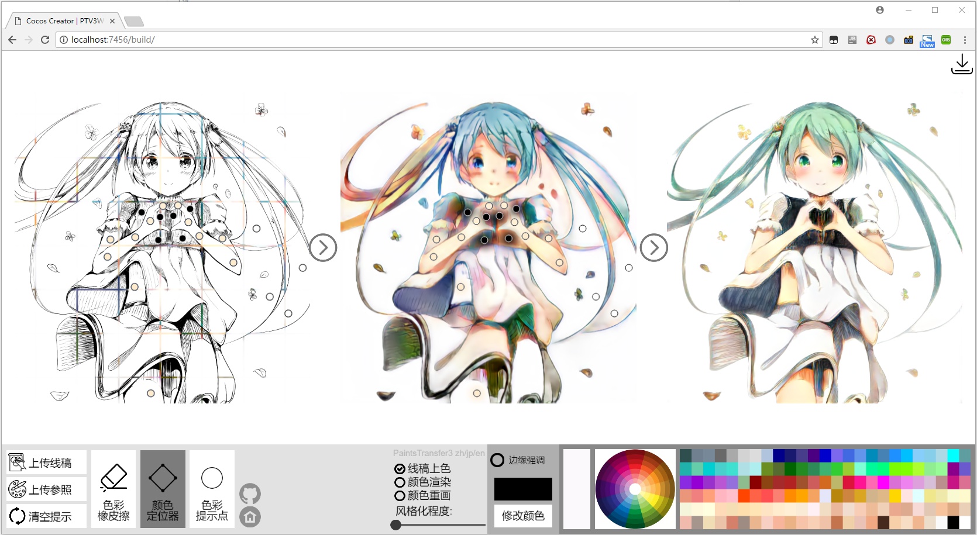
Task: Click the extension icon labeled New
Action: click(927, 41)
